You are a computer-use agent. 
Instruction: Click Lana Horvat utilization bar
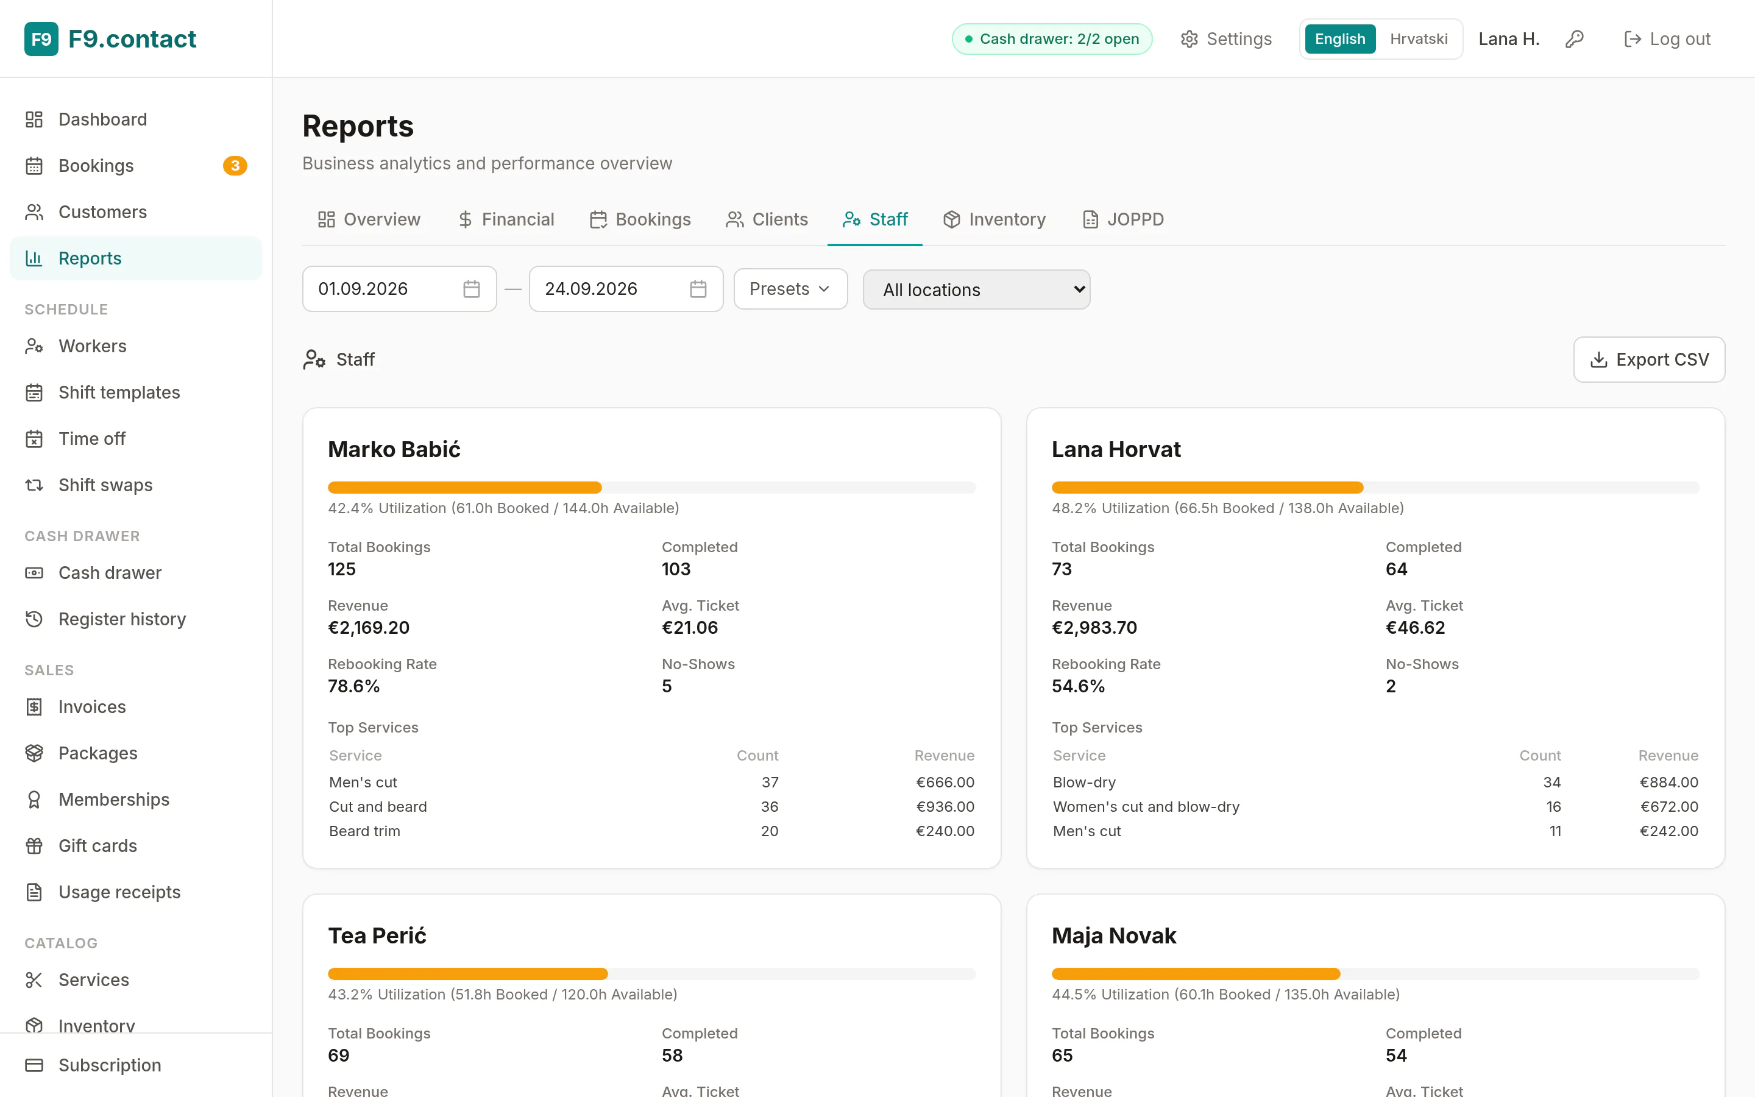[1375, 488]
